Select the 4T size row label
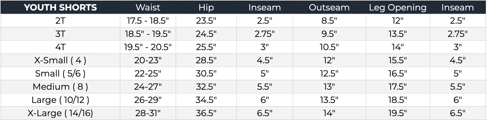This screenshot has height=120, width=487. point(60,47)
